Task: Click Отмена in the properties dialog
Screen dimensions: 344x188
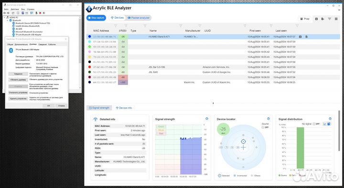Action: (x=62, y=105)
